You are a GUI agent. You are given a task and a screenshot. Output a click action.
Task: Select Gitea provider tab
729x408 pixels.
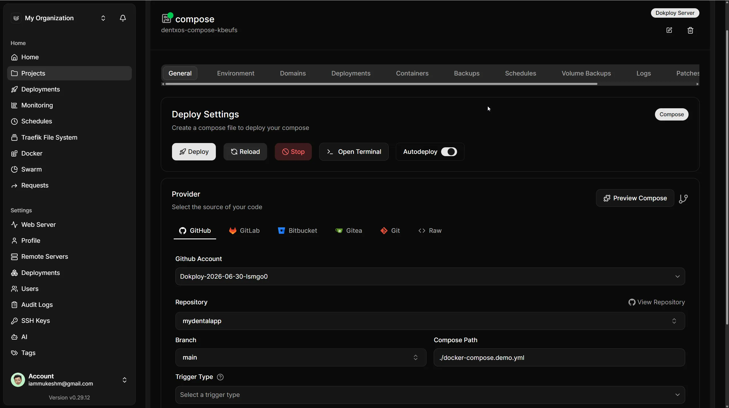(349, 230)
